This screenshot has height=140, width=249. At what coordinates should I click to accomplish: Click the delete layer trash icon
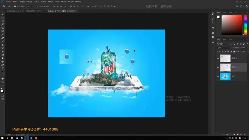(x=244, y=134)
